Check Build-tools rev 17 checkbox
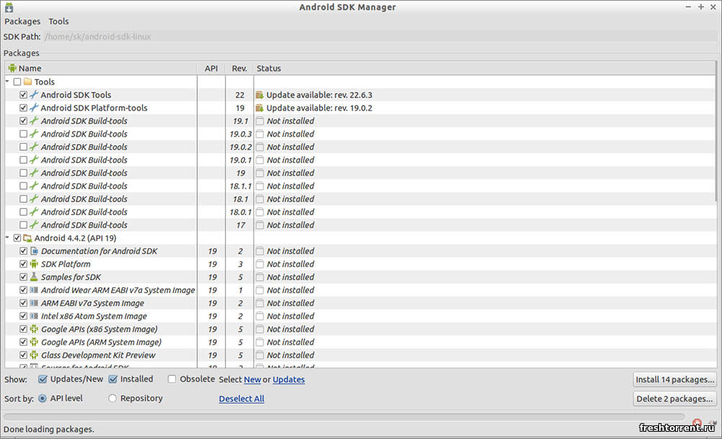The width and height of the screenshot is (722, 439). (x=24, y=225)
